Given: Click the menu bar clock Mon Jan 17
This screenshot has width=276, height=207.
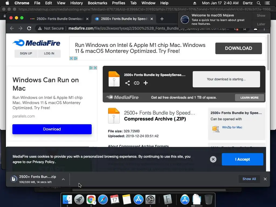Looking at the screenshot, I should point(220,3).
